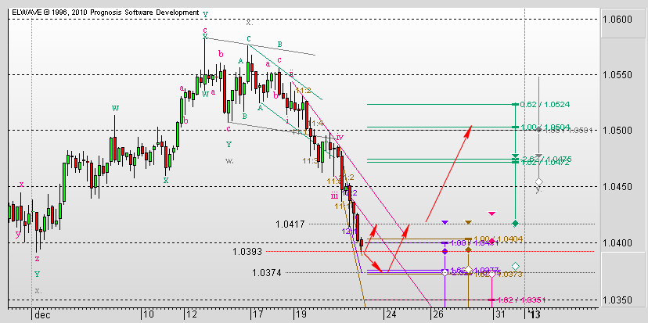The height and width of the screenshot is (323, 648).
Task: Click the 1.0374 price level label
Action: [x=267, y=273]
